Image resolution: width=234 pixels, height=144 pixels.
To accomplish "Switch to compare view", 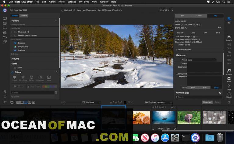I will 30,102.
